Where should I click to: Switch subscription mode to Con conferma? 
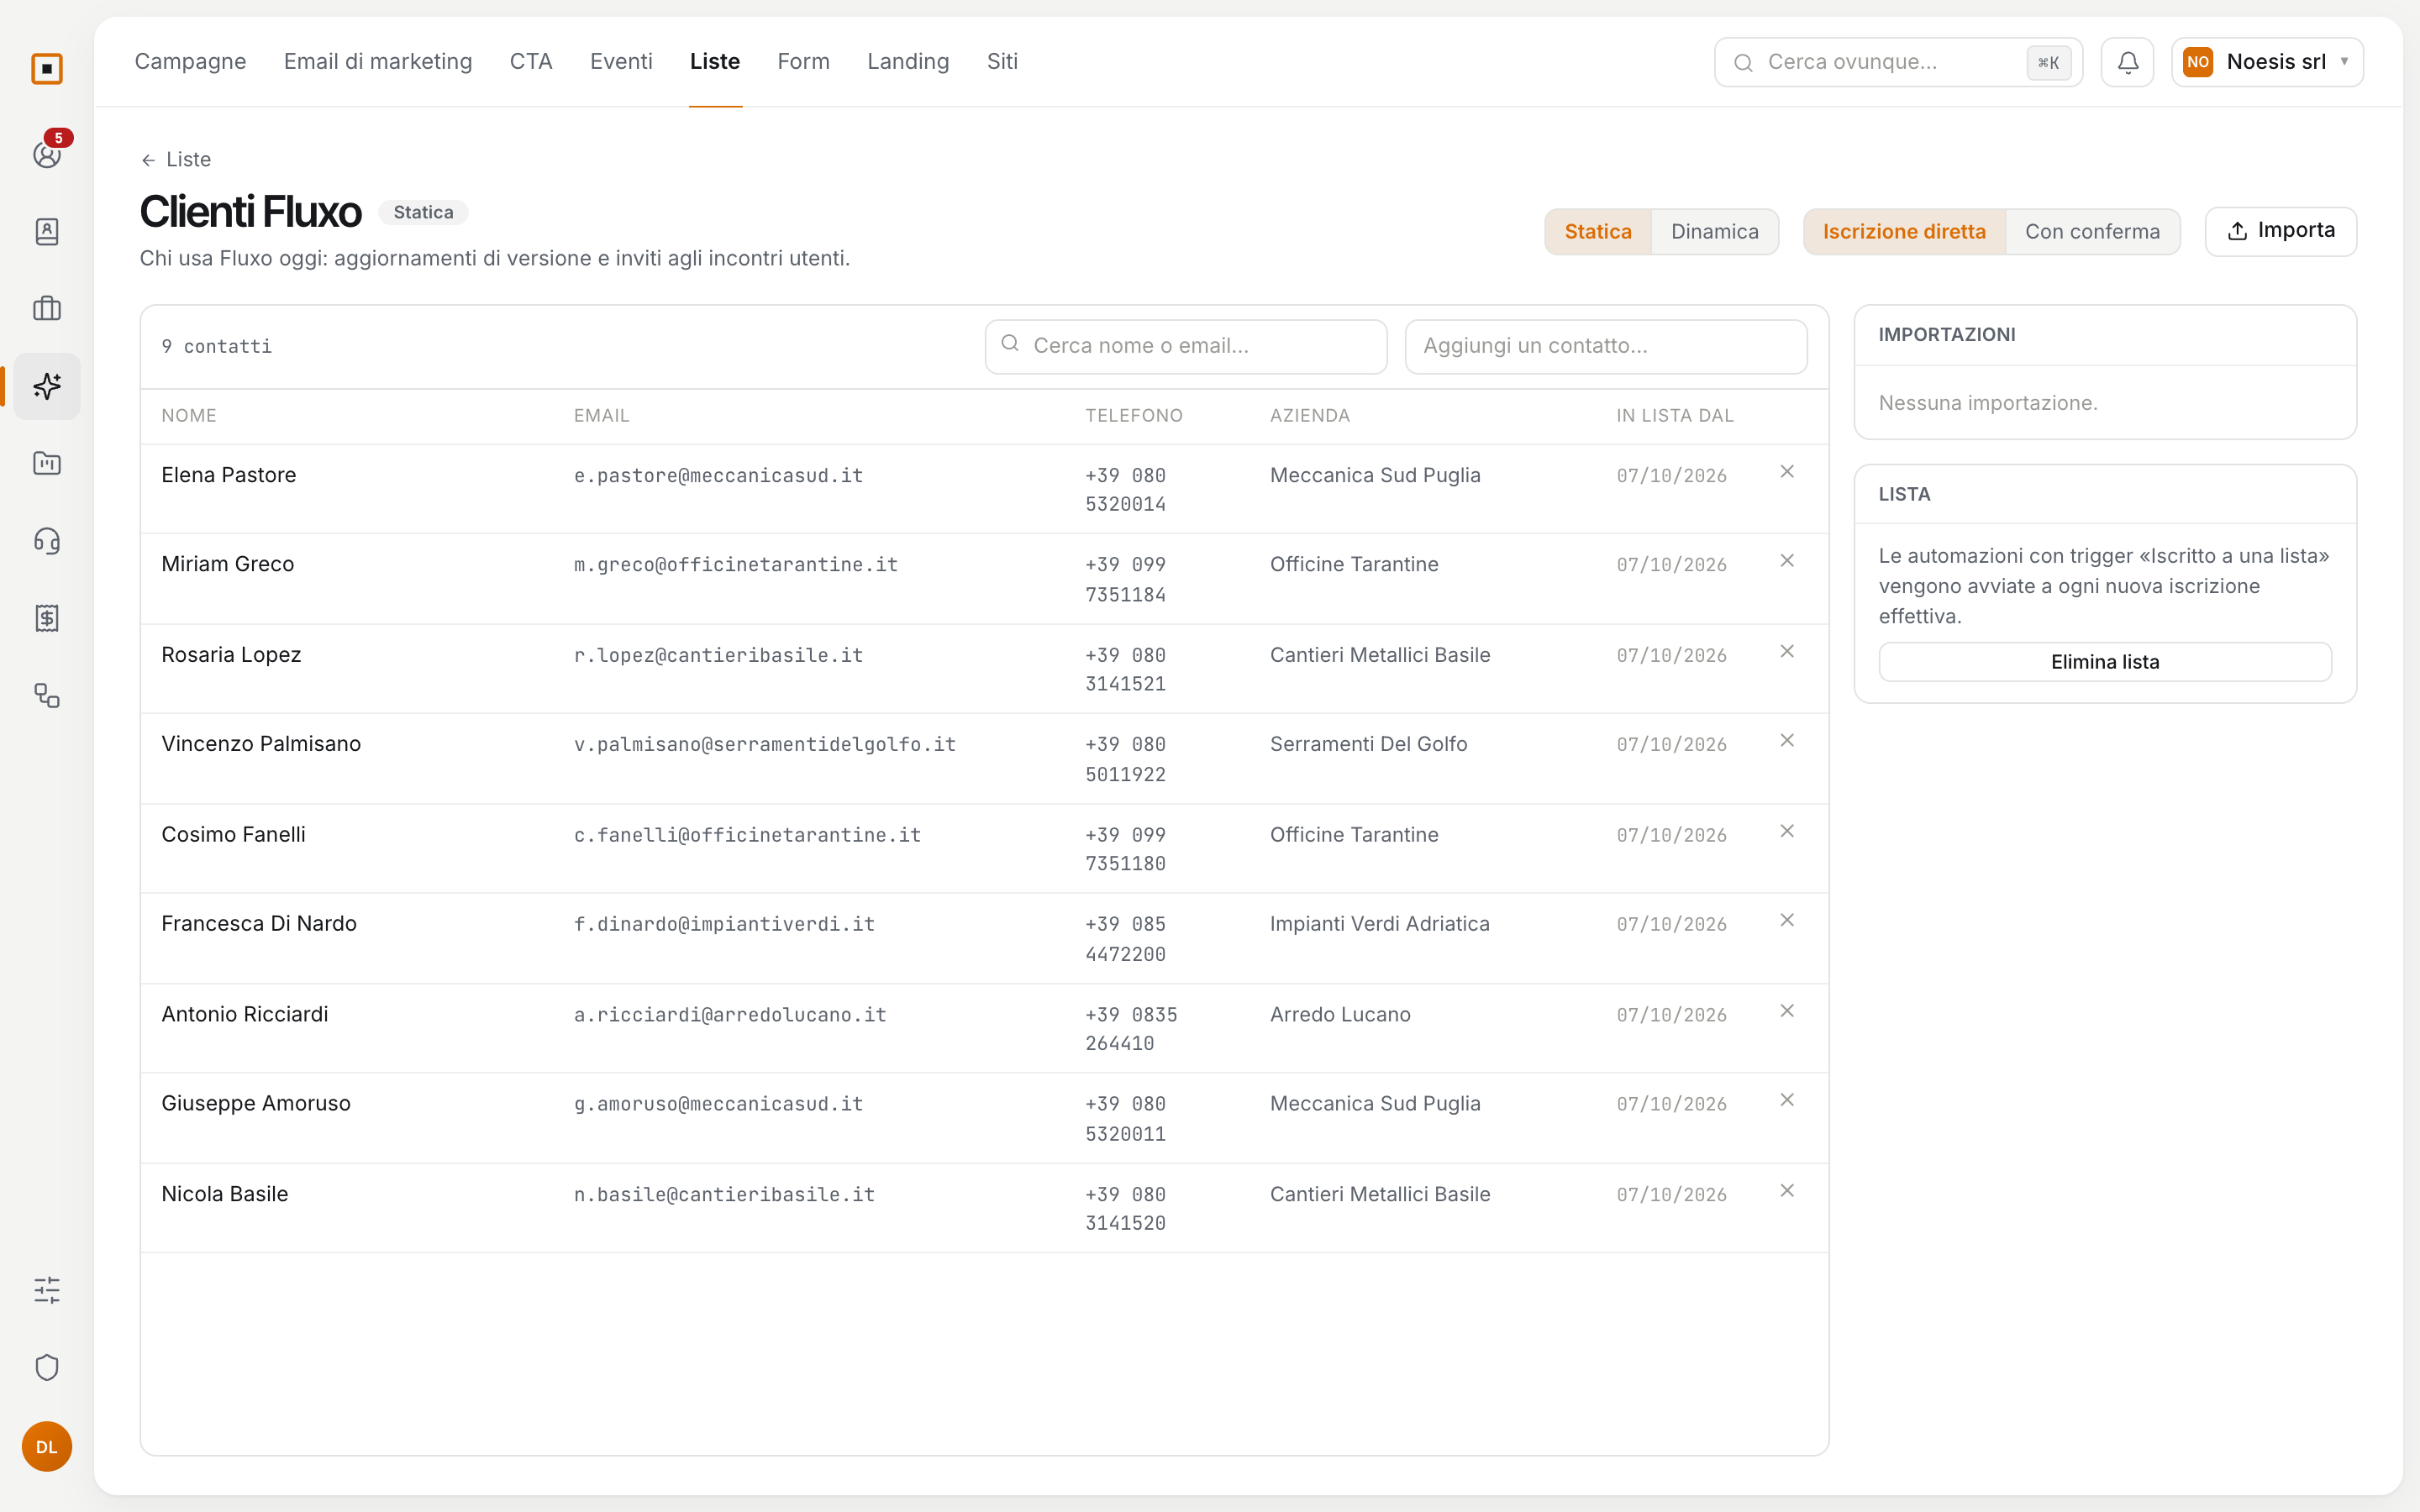point(2092,232)
